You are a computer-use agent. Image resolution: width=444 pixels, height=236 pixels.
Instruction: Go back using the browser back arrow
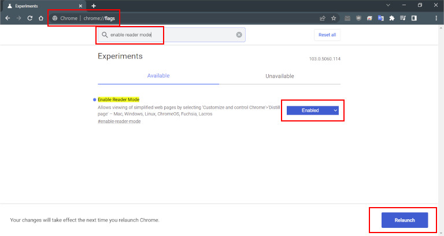pos(8,18)
